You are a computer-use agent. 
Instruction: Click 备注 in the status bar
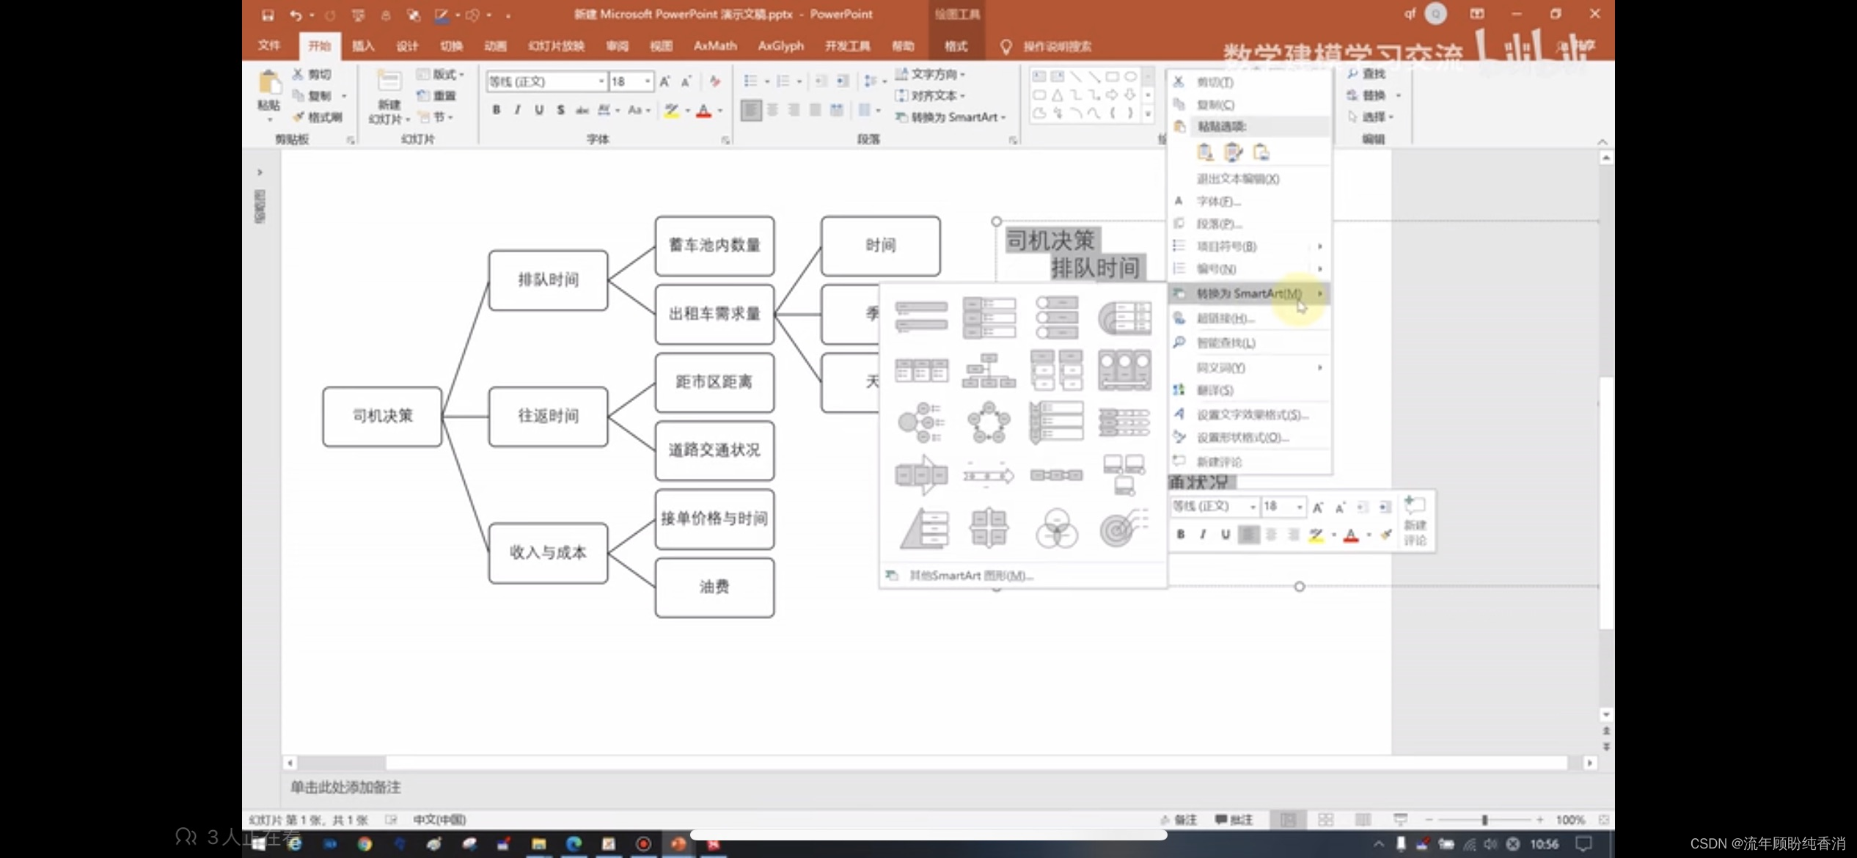tap(1179, 820)
